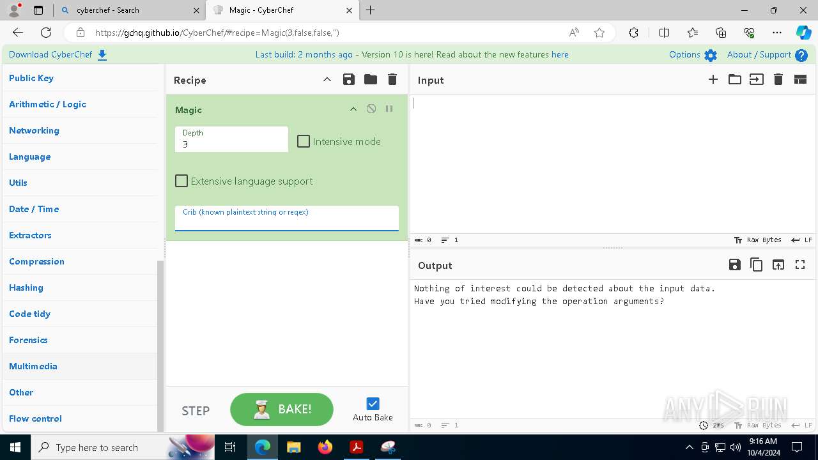This screenshot has width=818, height=460.
Task: Open Windows Start menu
Action: 15,447
